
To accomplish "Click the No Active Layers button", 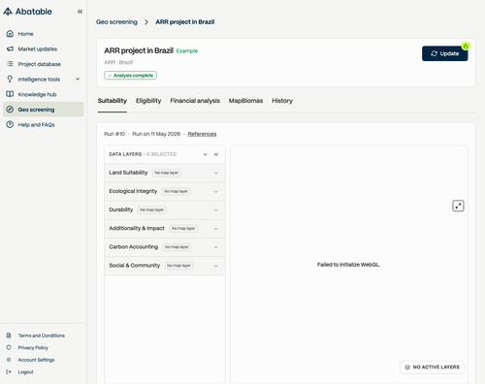I will (432, 368).
